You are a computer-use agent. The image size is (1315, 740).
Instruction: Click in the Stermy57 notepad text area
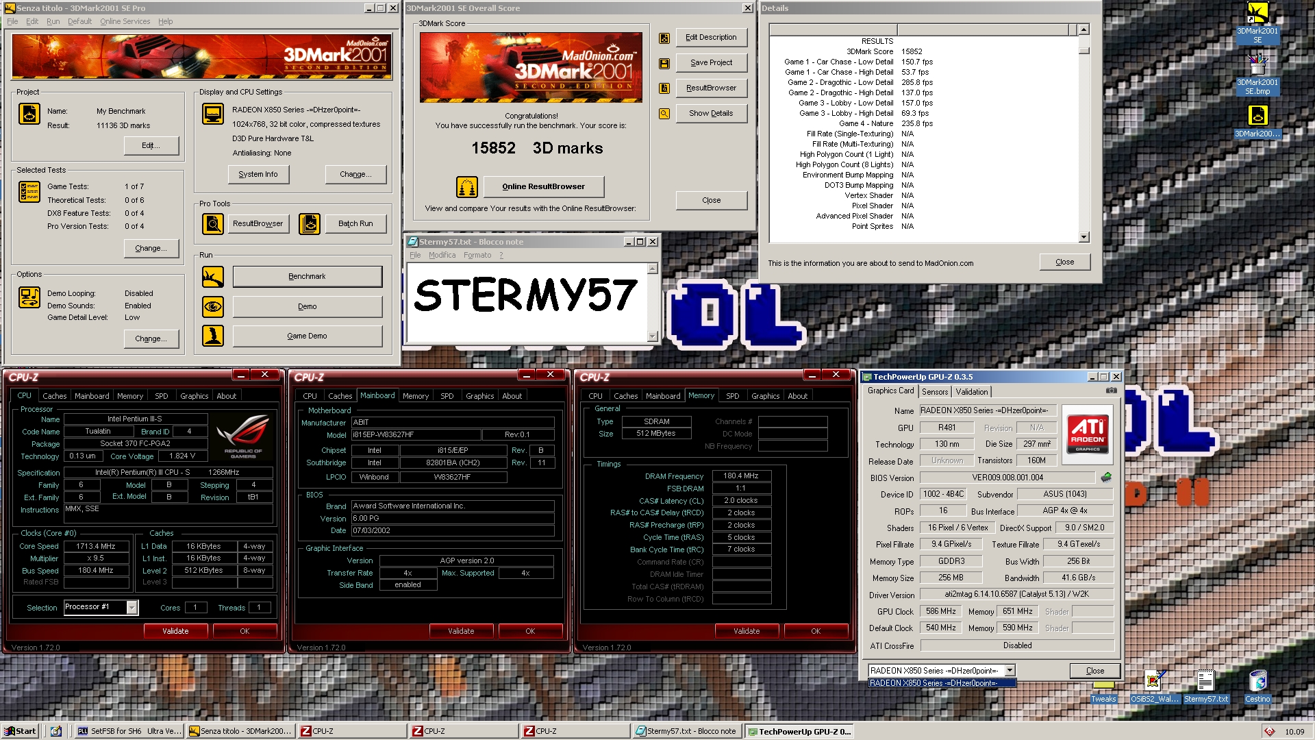(527, 302)
